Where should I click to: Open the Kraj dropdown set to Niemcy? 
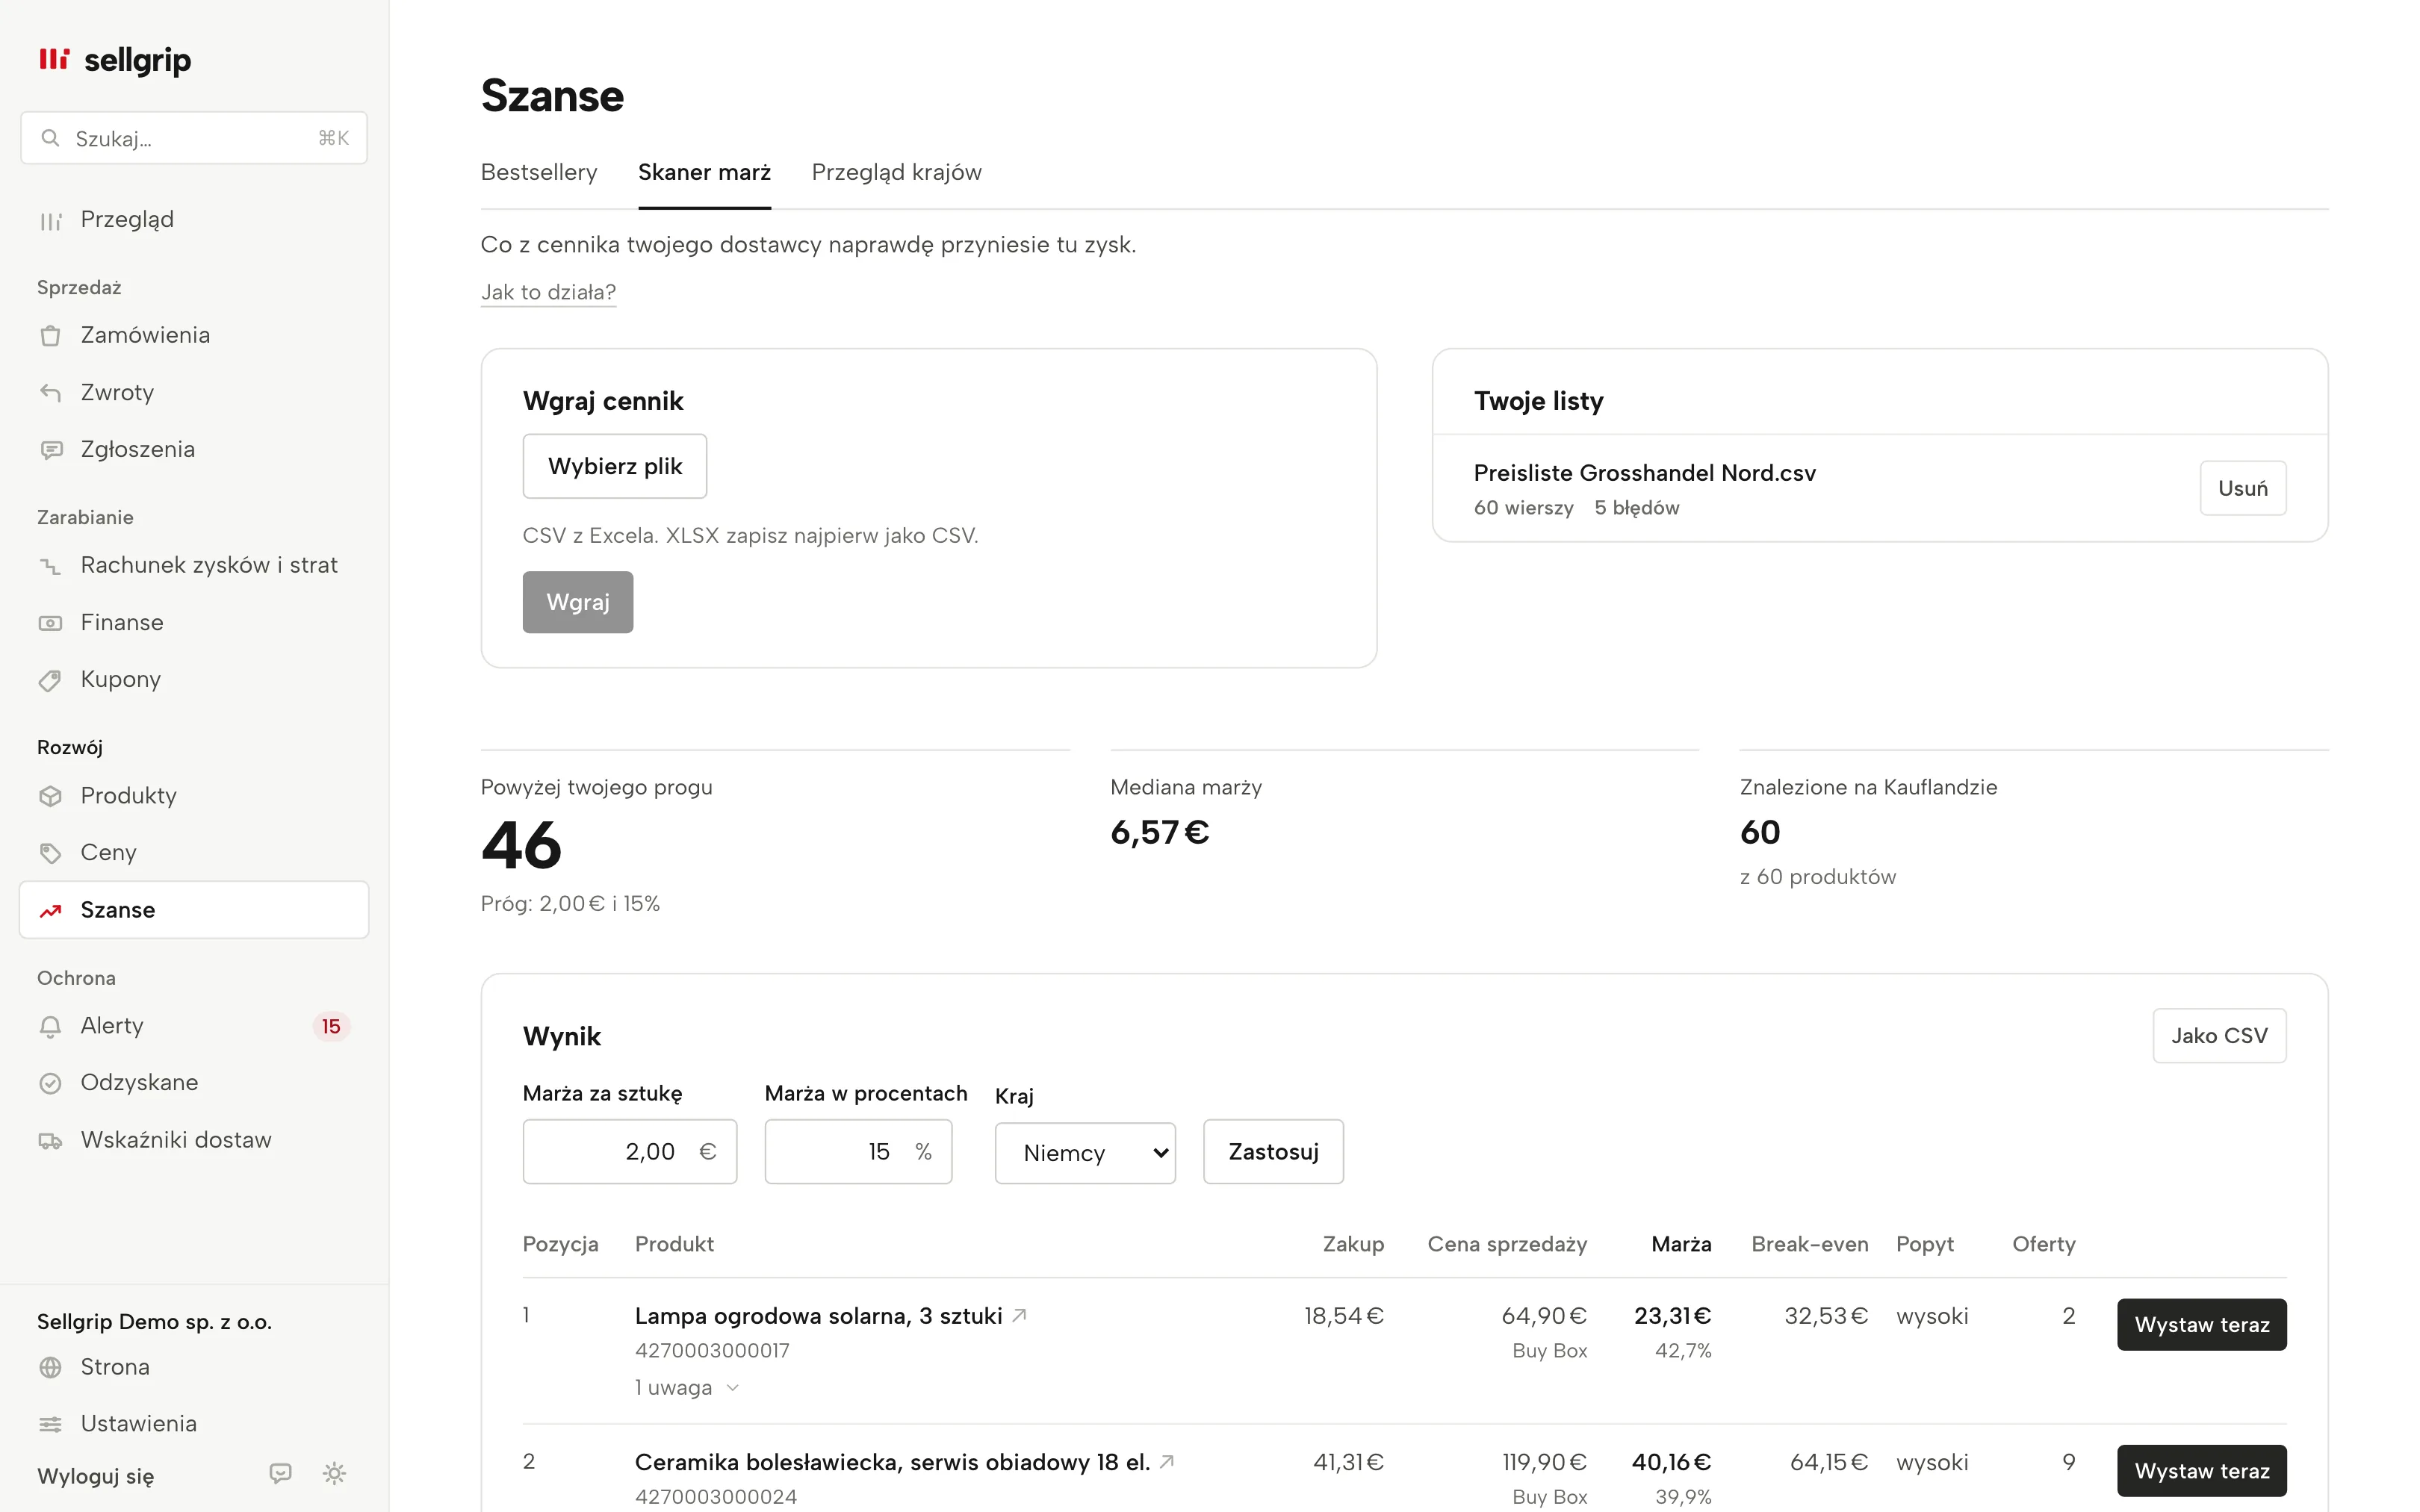(x=1085, y=1152)
